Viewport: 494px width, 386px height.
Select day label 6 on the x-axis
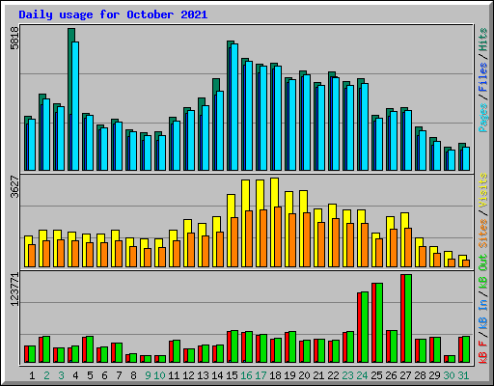(x=104, y=375)
